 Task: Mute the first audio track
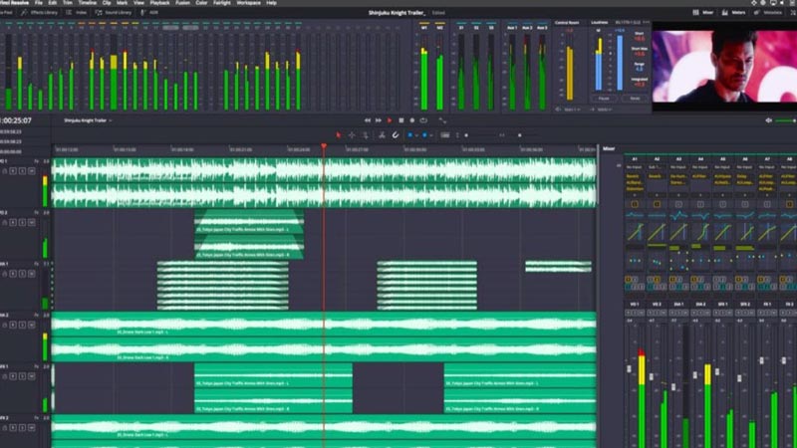(32, 173)
